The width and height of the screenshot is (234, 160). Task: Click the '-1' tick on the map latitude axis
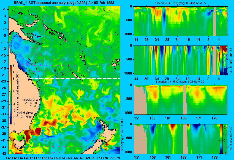[x=4, y=9]
